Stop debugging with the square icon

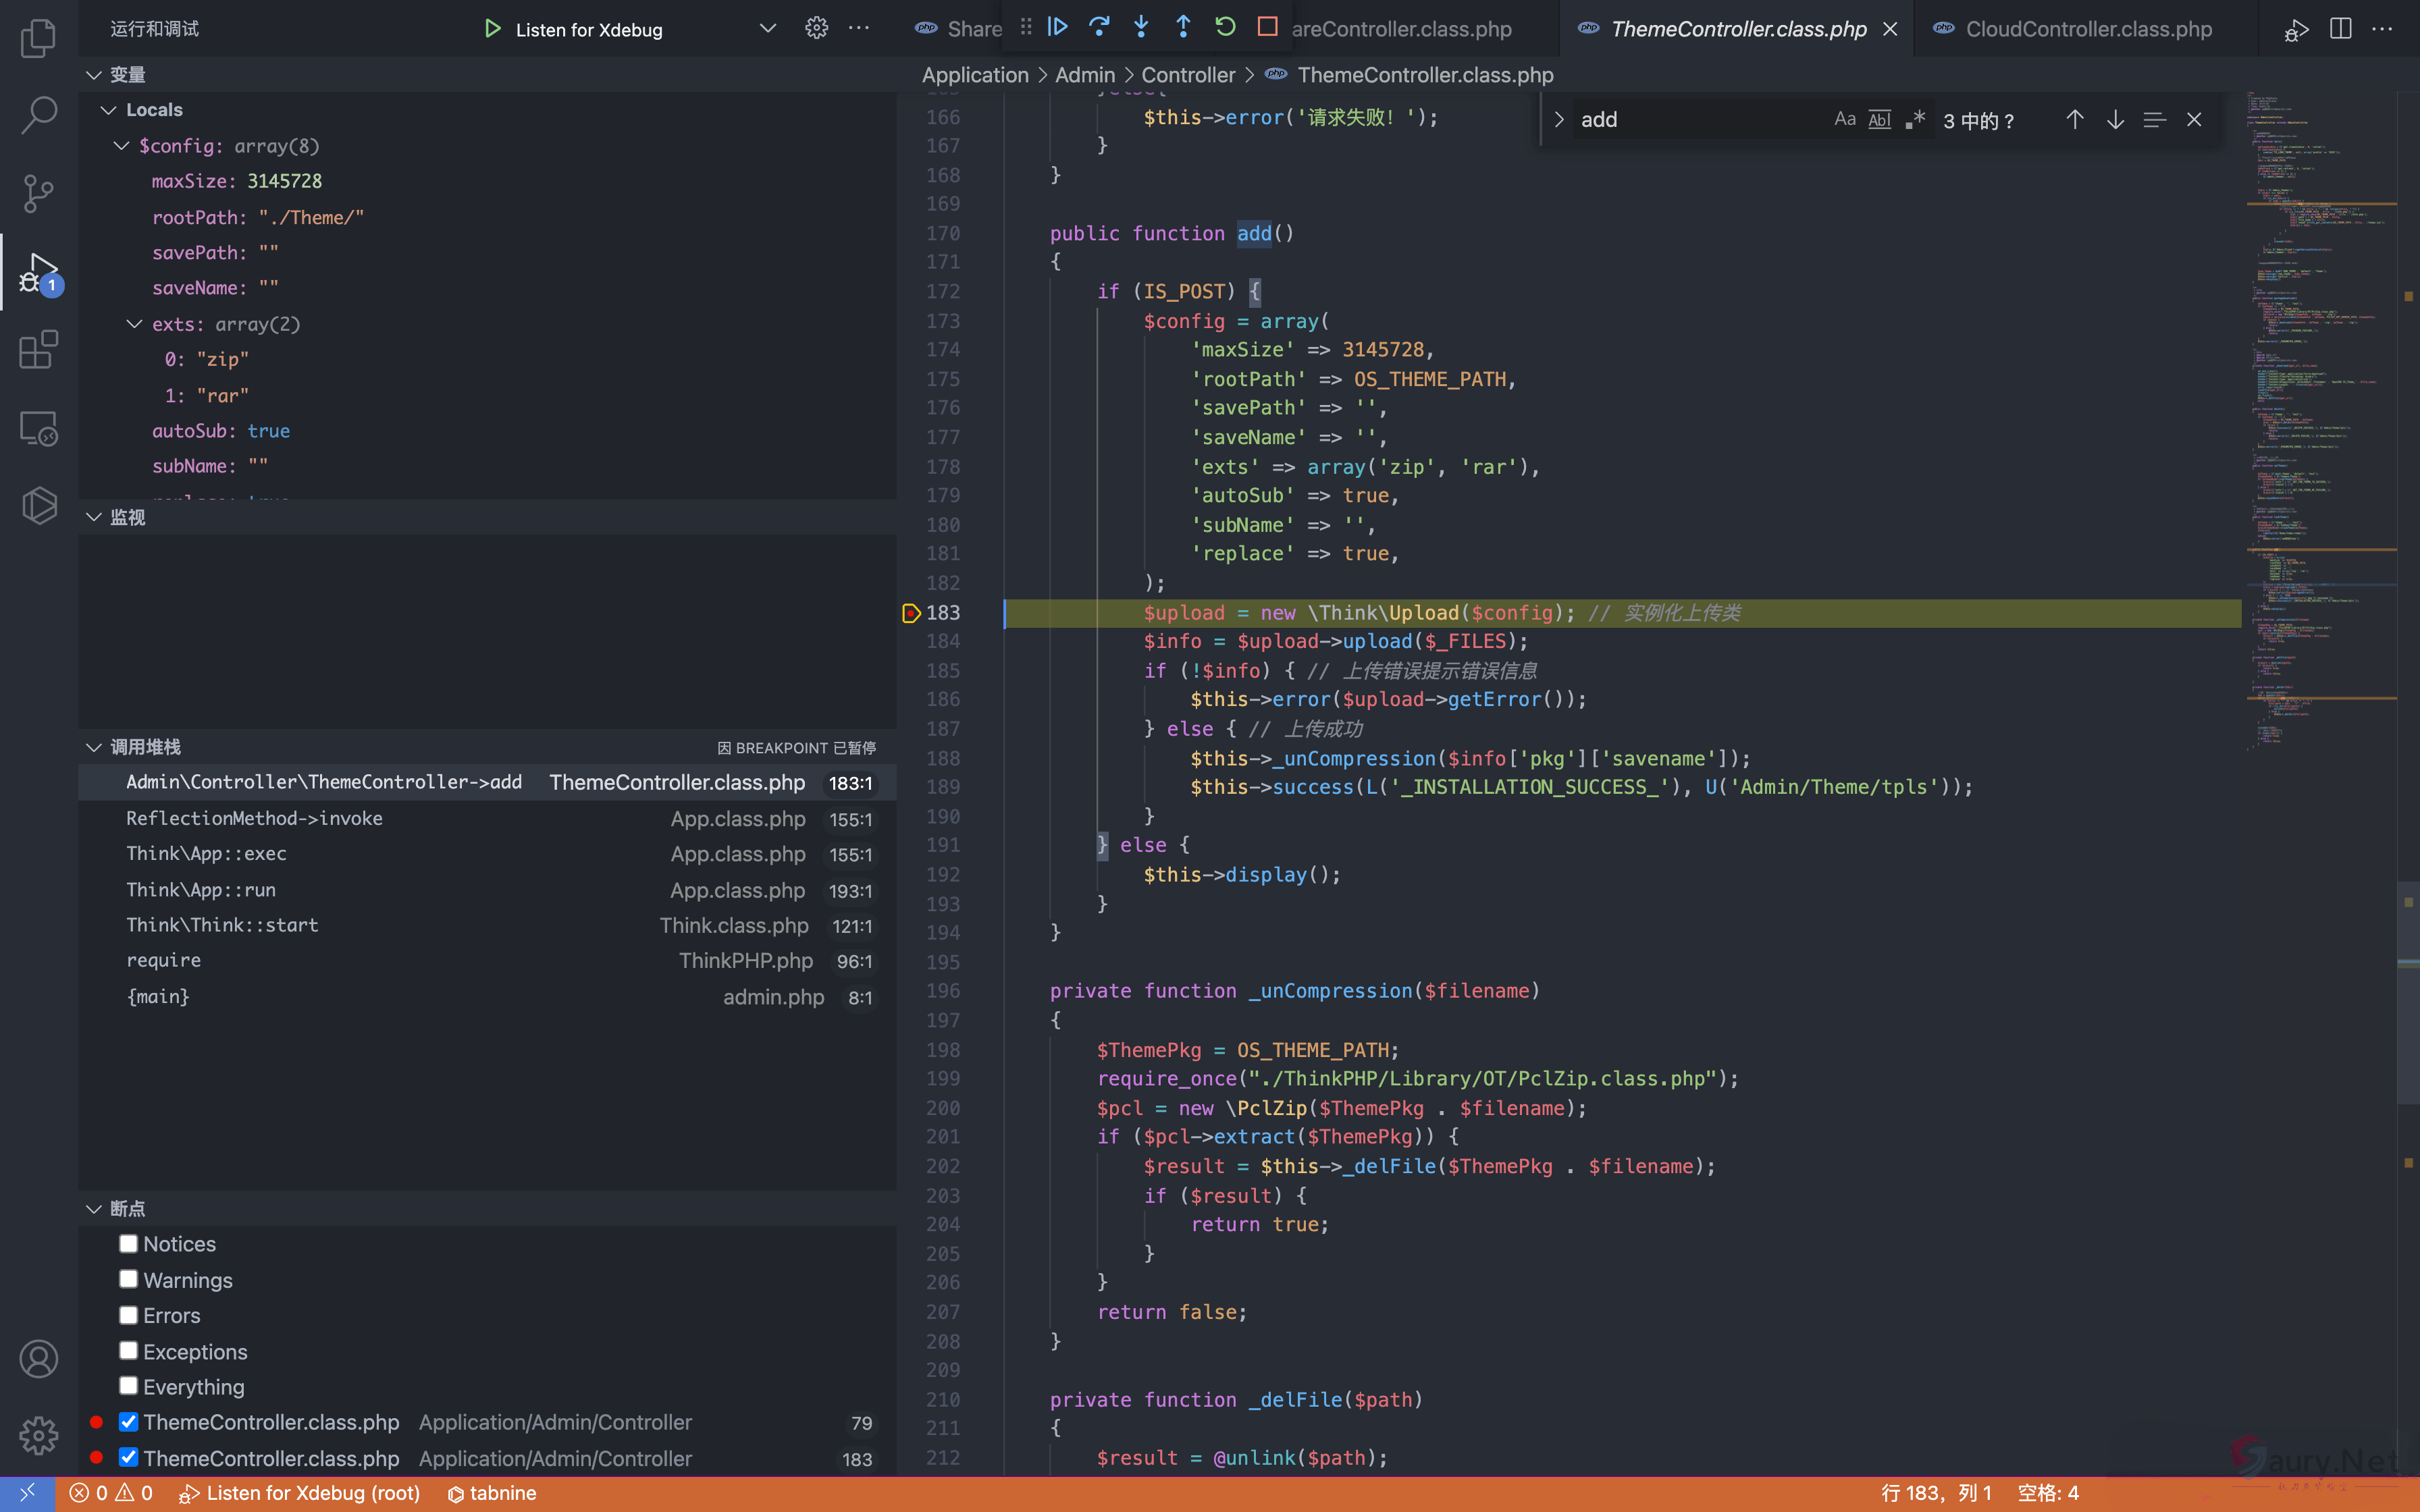pyautogui.click(x=1267, y=27)
